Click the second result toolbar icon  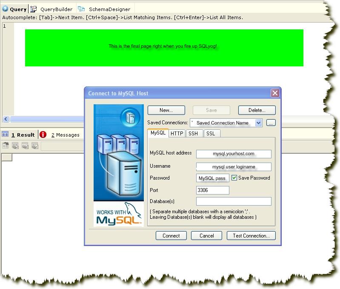pyautogui.click(x=15, y=146)
